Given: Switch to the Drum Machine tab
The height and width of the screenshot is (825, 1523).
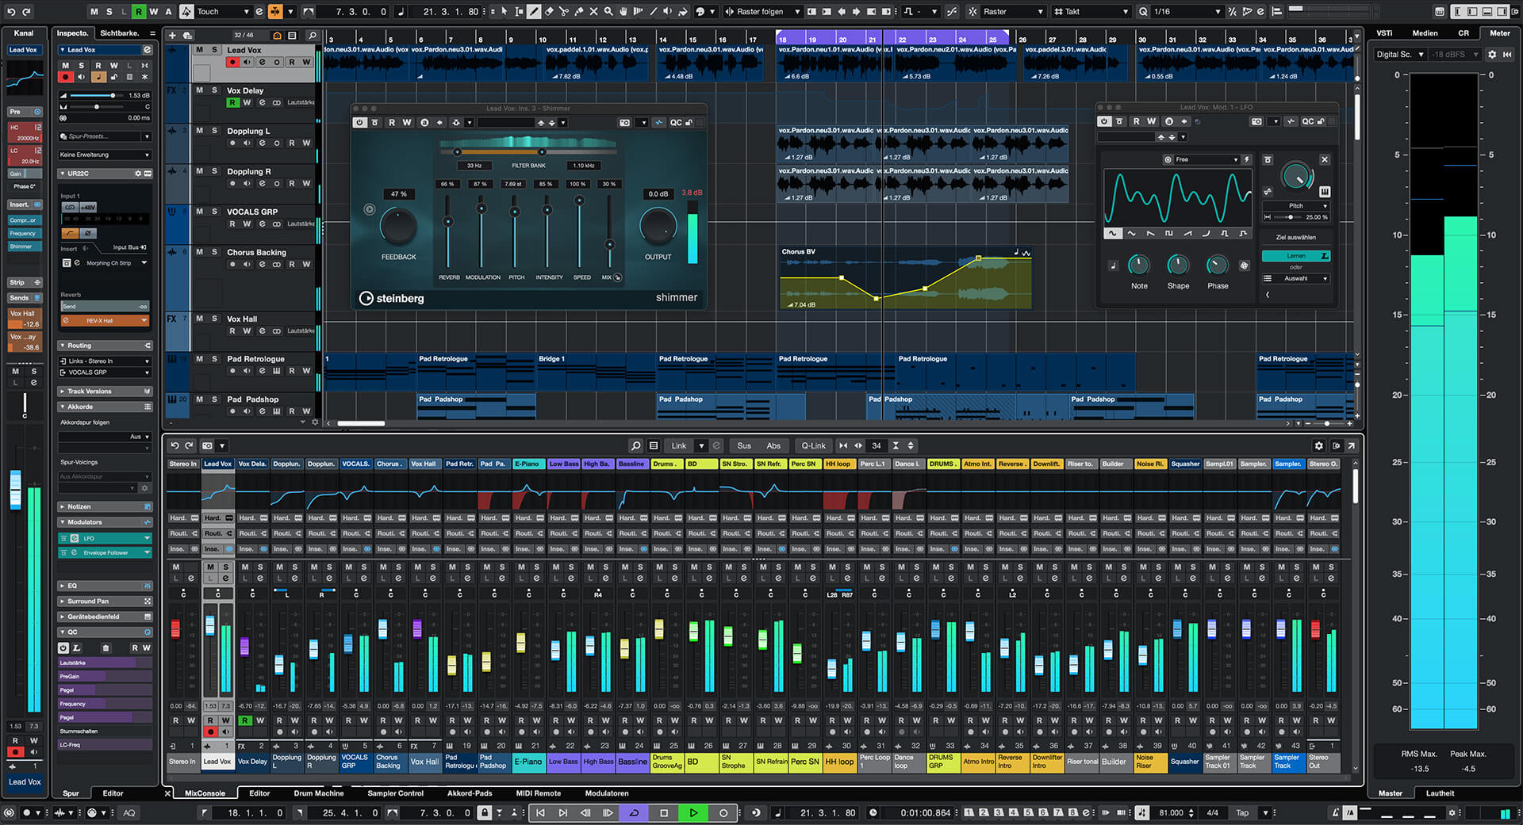Looking at the screenshot, I should coord(318,793).
